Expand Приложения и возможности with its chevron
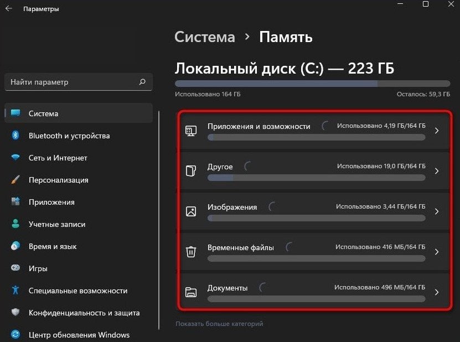 pos(437,131)
